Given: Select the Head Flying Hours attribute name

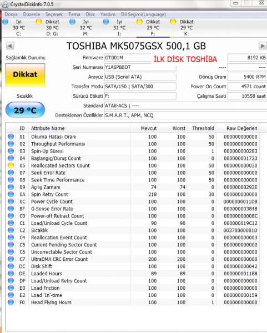Looking at the screenshot, I should coord(51,302).
